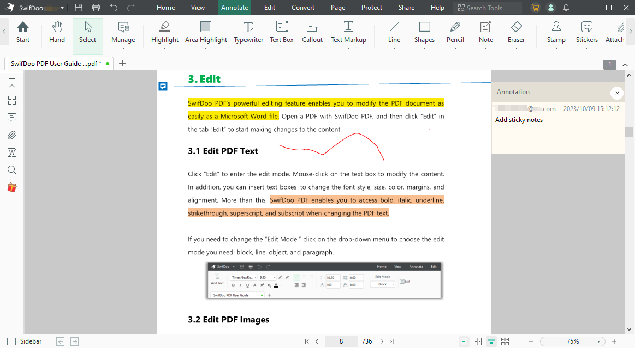Image resolution: width=635 pixels, height=348 pixels.
Task: Open the Bookmarks sidebar panel
Action: (12, 83)
